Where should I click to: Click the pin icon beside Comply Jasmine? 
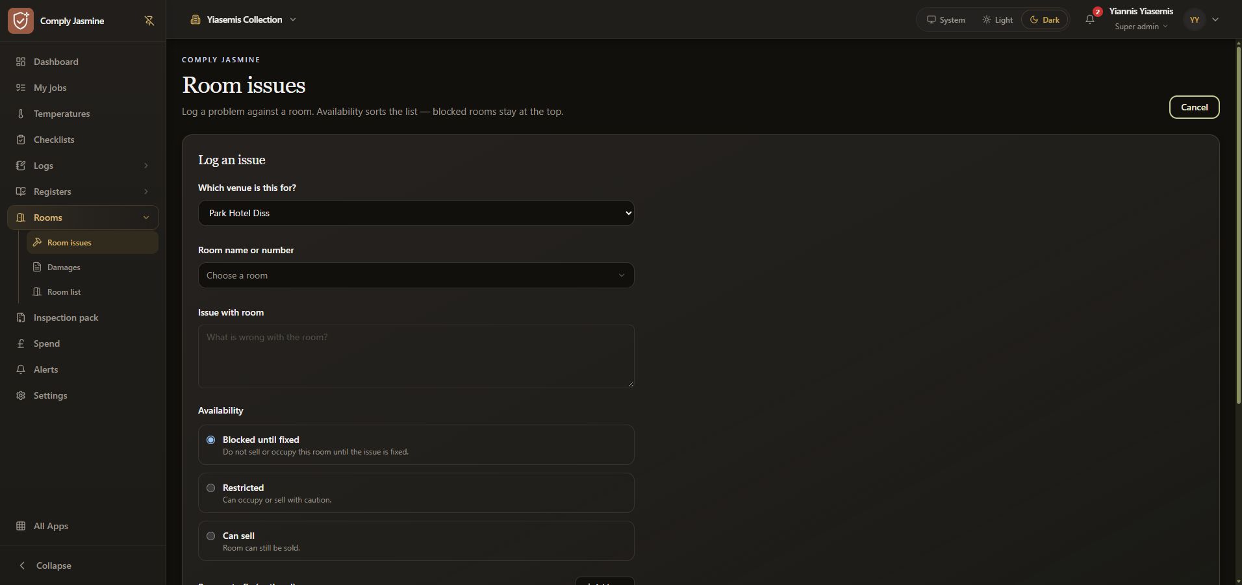(x=149, y=21)
